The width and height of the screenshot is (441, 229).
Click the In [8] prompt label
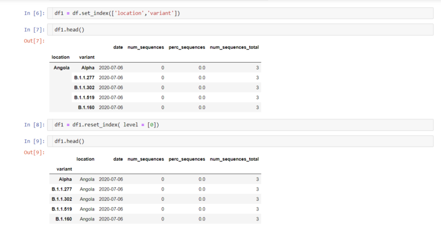coord(34,125)
